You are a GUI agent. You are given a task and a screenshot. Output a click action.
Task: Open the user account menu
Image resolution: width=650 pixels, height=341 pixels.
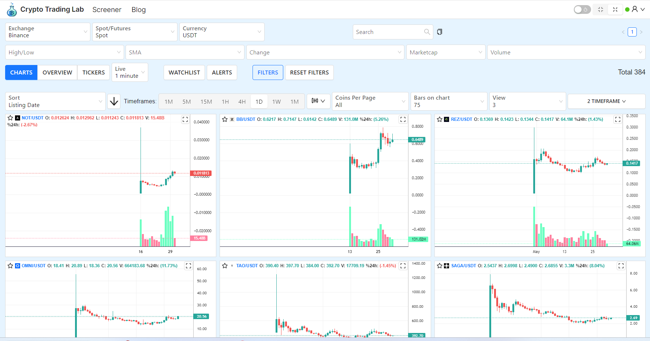click(638, 9)
